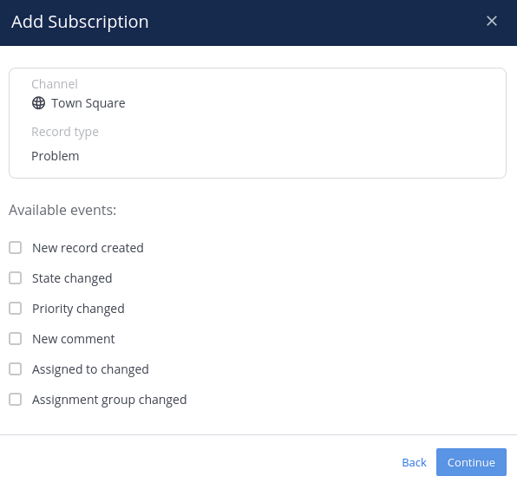
Task: Select the Town Square channel name
Action: 88,103
